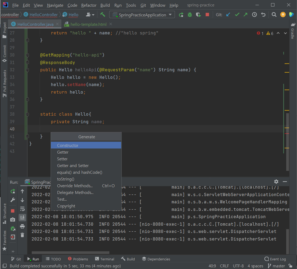The image size is (297, 269).
Task: Open the Terminal tool window
Action: tap(105, 259)
